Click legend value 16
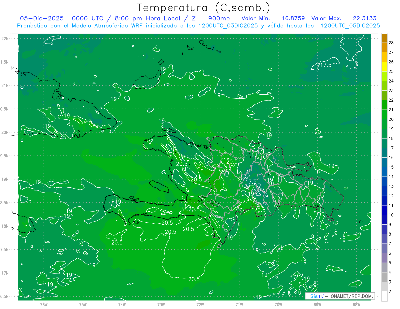 (391, 157)
